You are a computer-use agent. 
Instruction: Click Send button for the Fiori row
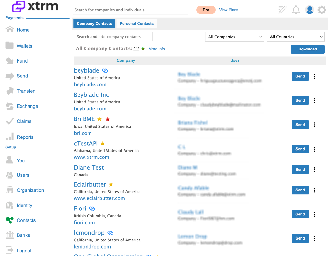coord(300,214)
